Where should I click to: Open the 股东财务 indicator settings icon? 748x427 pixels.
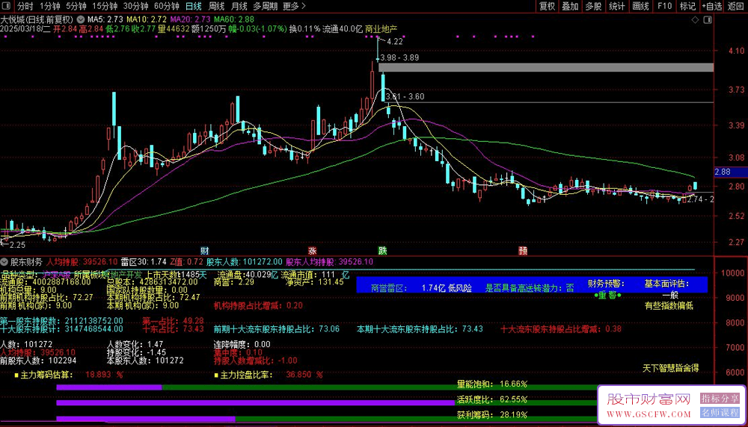pos(4,262)
